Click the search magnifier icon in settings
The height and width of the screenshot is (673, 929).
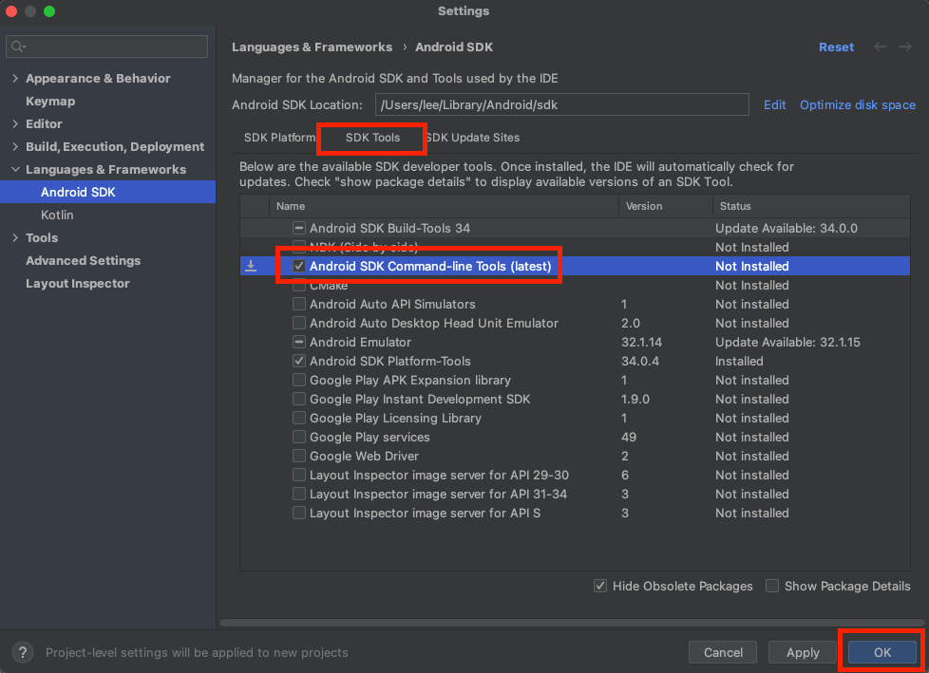(x=18, y=47)
